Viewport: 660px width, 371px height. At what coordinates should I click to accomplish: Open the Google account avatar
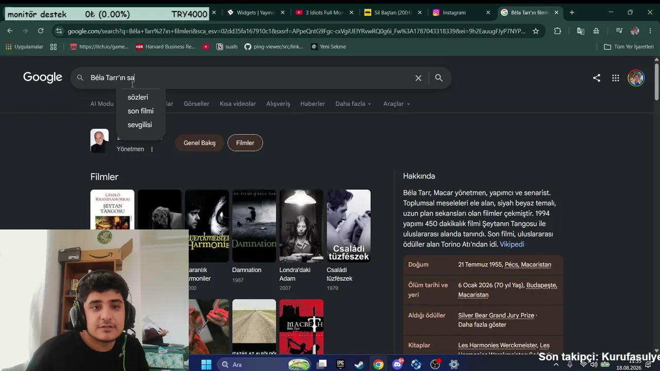pyautogui.click(x=636, y=78)
